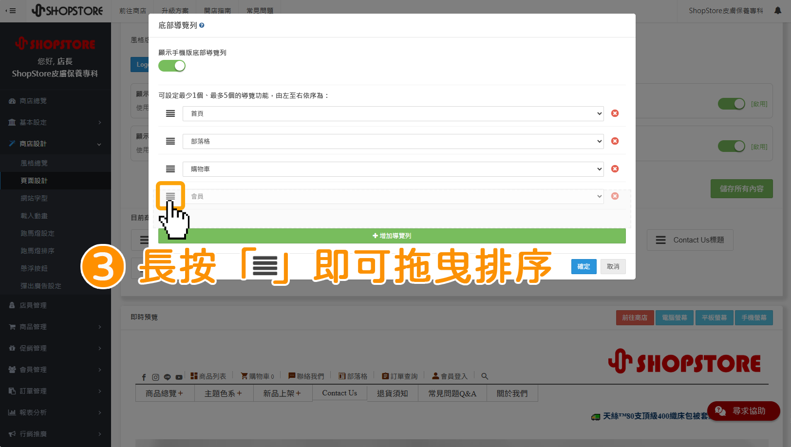
Task: Remove the 會員 navigation row
Action: point(615,196)
